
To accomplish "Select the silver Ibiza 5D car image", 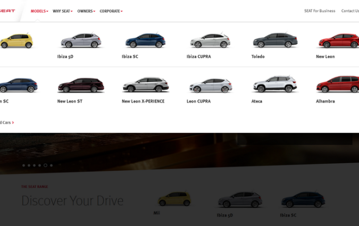I will coord(80,40).
